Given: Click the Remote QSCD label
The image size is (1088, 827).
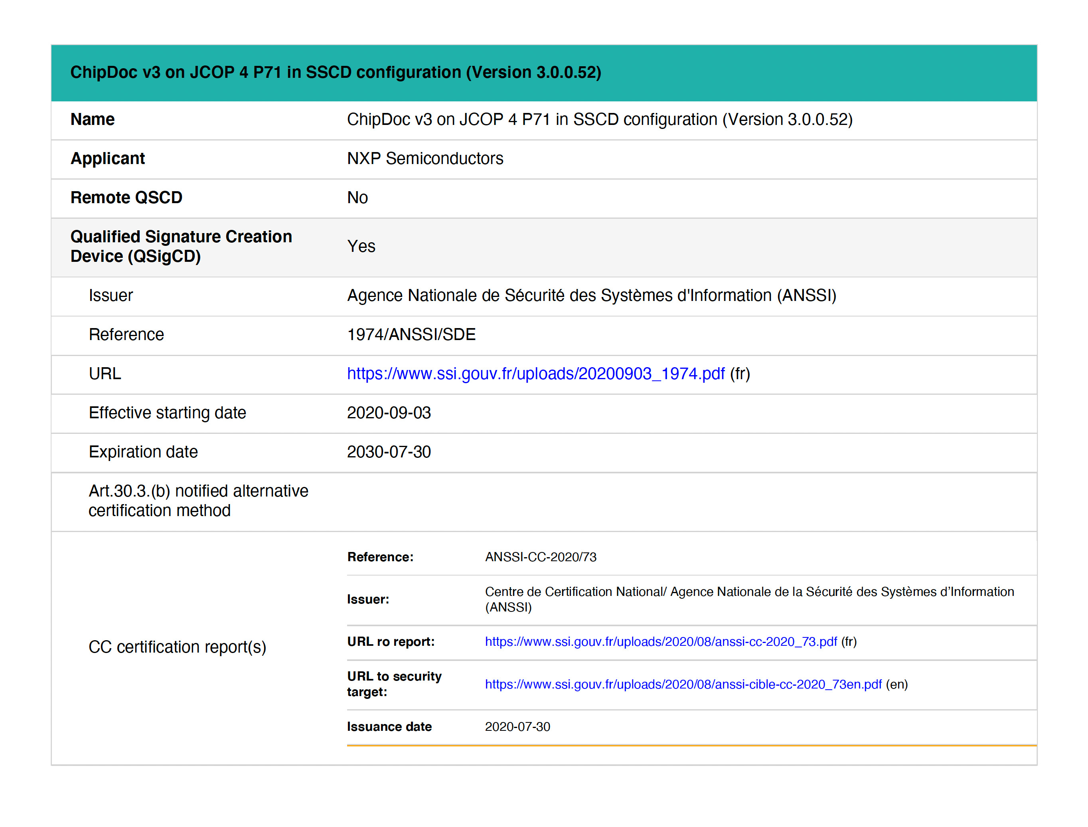Looking at the screenshot, I should point(126,198).
